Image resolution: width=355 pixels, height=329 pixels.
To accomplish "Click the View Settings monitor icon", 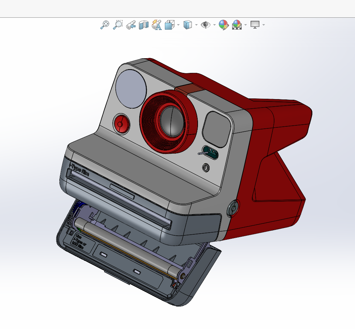I will click(x=255, y=25).
